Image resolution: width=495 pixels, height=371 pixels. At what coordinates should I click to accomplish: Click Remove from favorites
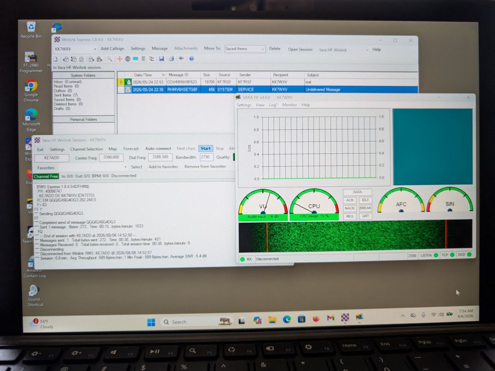pos(205,167)
